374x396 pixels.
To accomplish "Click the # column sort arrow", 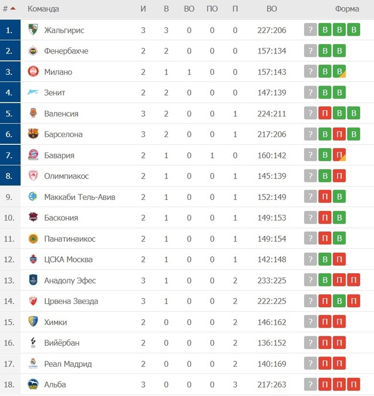I will pos(13,9).
